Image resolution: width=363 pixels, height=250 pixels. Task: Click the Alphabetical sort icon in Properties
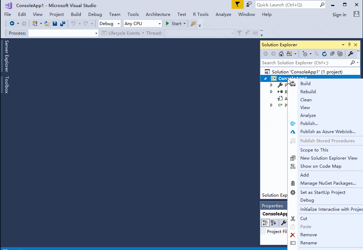pos(274,223)
